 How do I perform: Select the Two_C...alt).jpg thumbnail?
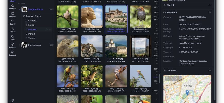[116, 76]
